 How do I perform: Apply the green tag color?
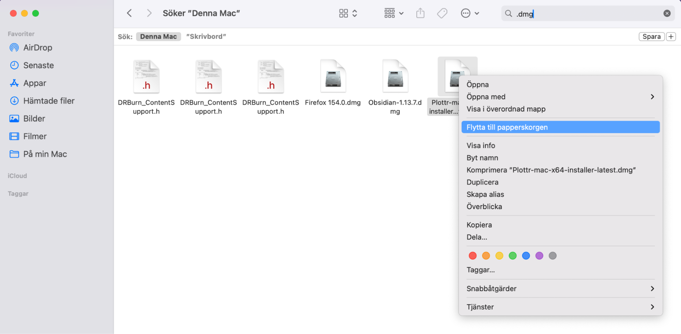[512, 256]
